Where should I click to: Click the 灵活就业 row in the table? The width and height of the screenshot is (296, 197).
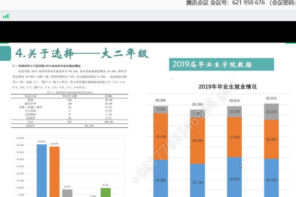coord(70,114)
